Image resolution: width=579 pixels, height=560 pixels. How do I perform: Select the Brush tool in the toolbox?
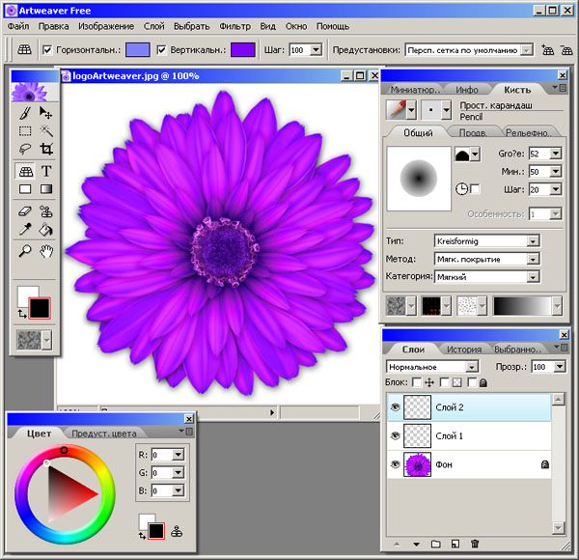coord(26,113)
